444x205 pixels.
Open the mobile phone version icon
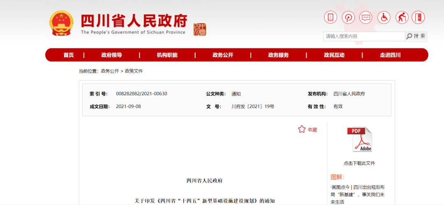point(330,18)
